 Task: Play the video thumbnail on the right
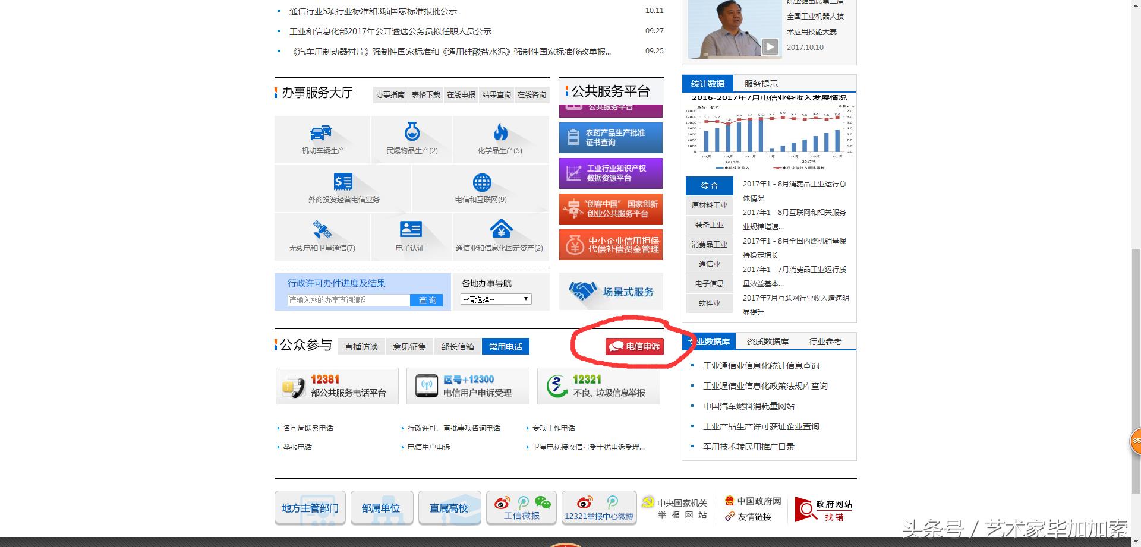pos(771,46)
